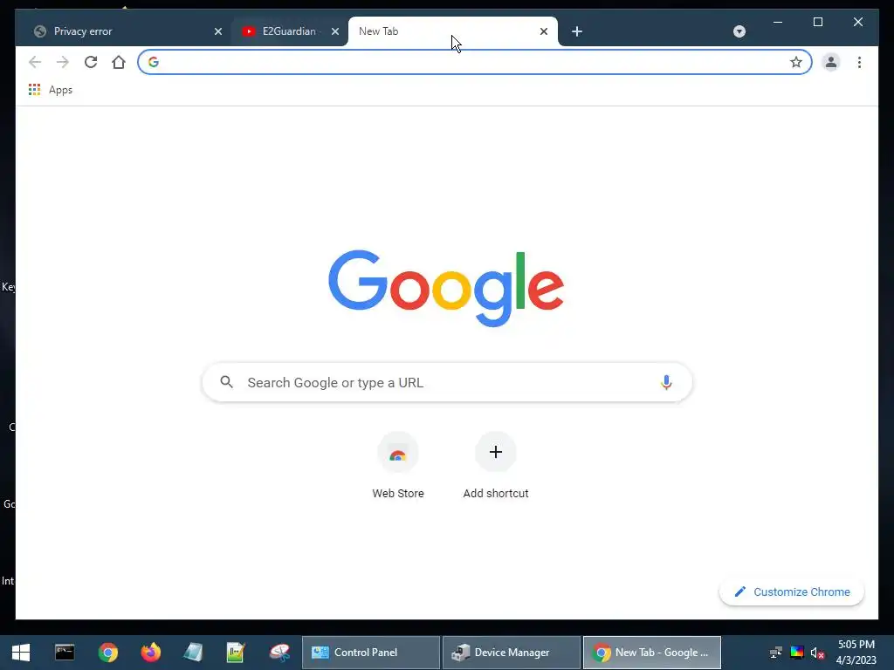Open a new tab with plus button

pyautogui.click(x=577, y=31)
